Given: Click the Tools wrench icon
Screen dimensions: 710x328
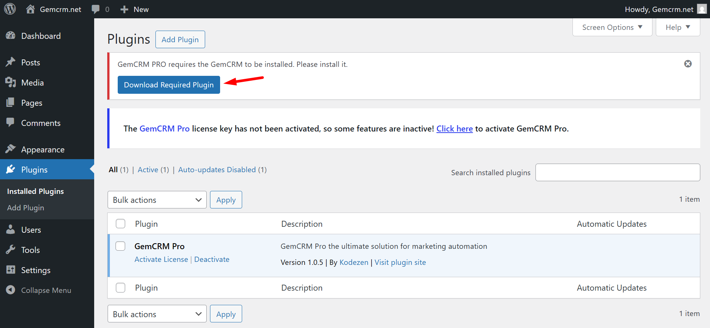Looking at the screenshot, I should pos(10,250).
